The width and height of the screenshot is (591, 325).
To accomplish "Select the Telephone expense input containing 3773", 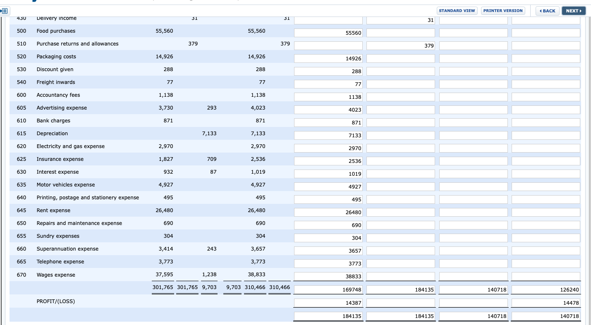I will [328, 264].
